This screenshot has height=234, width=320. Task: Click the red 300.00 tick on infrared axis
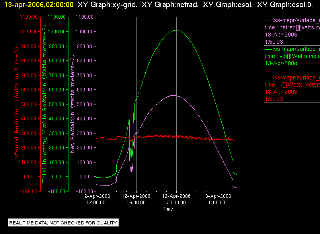click(x=29, y=133)
